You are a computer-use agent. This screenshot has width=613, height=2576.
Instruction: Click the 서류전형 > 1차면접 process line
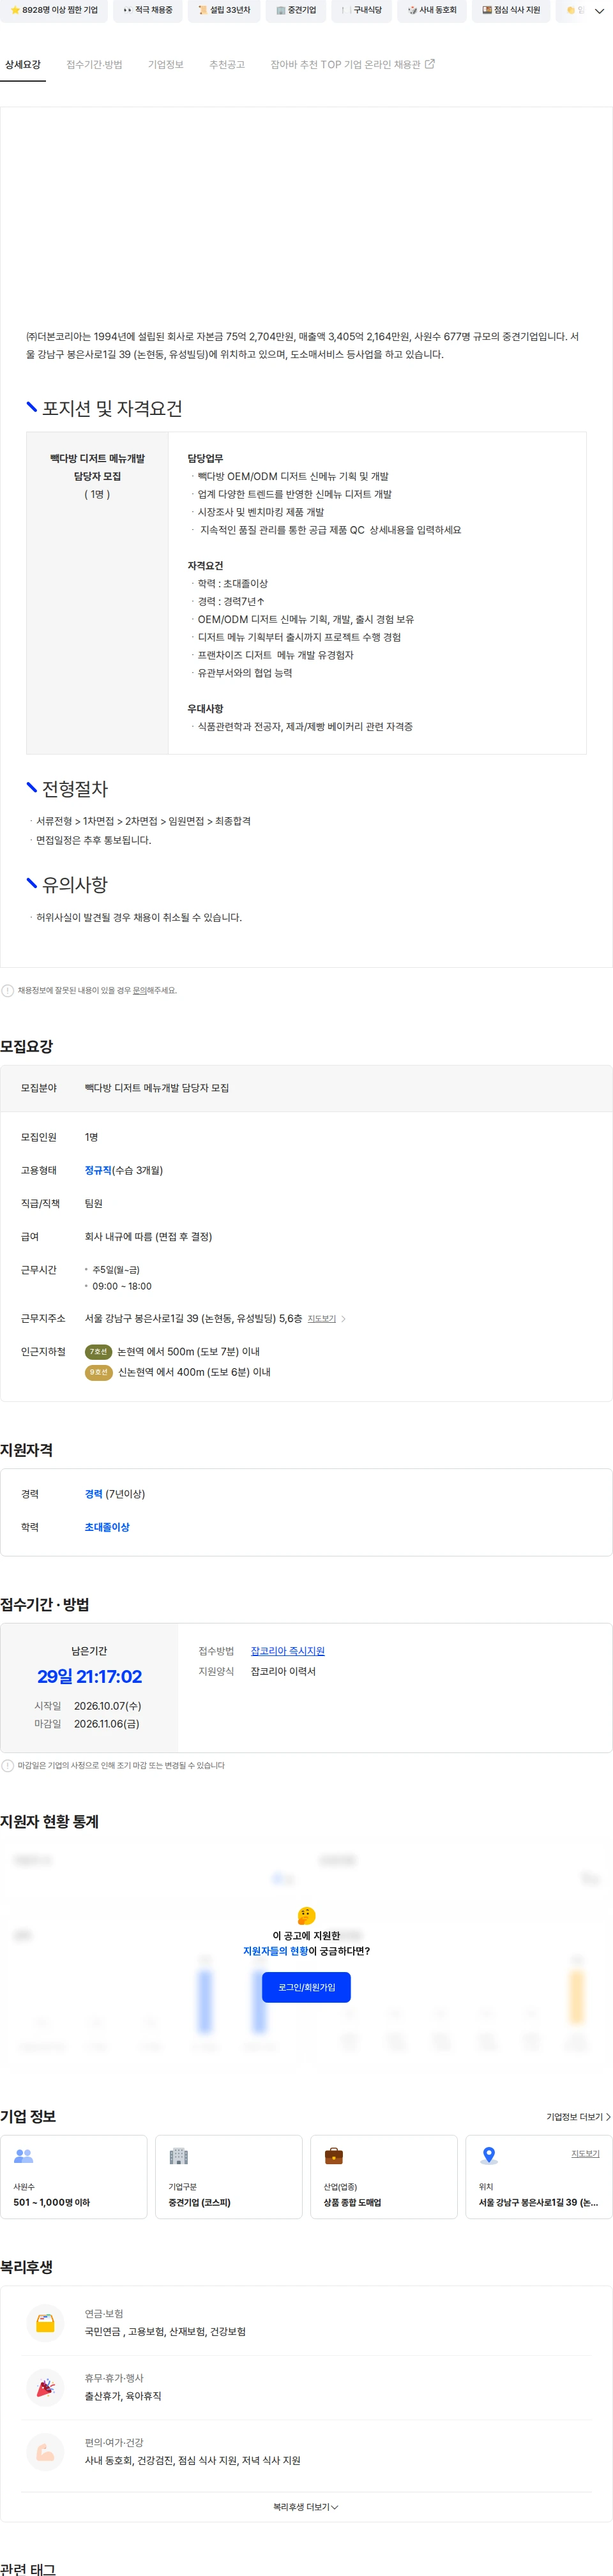[x=143, y=821]
